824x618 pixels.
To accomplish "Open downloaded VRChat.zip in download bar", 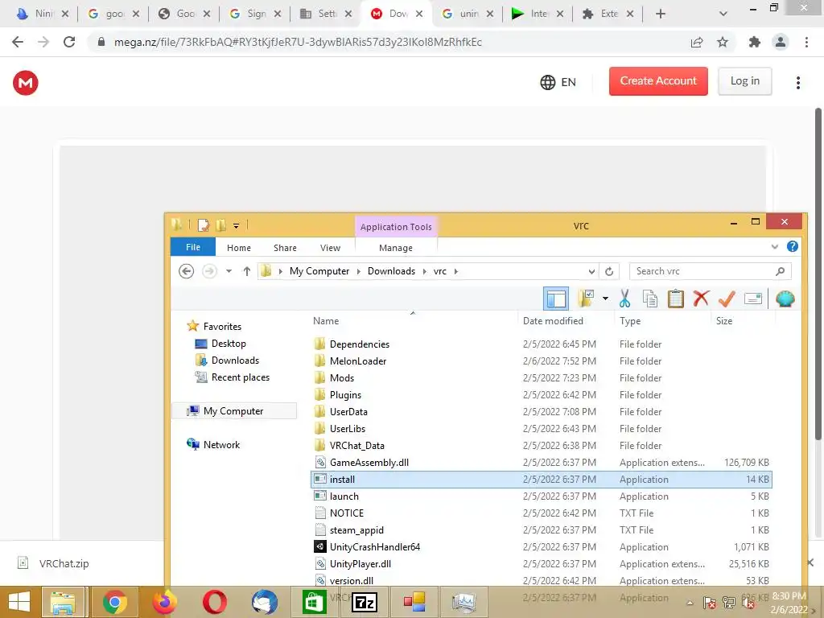I will point(63,563).
